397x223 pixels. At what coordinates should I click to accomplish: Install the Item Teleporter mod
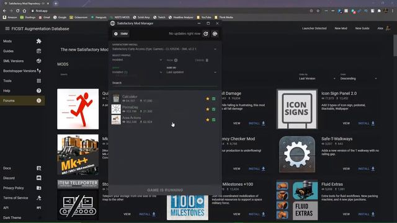point(147,214)
